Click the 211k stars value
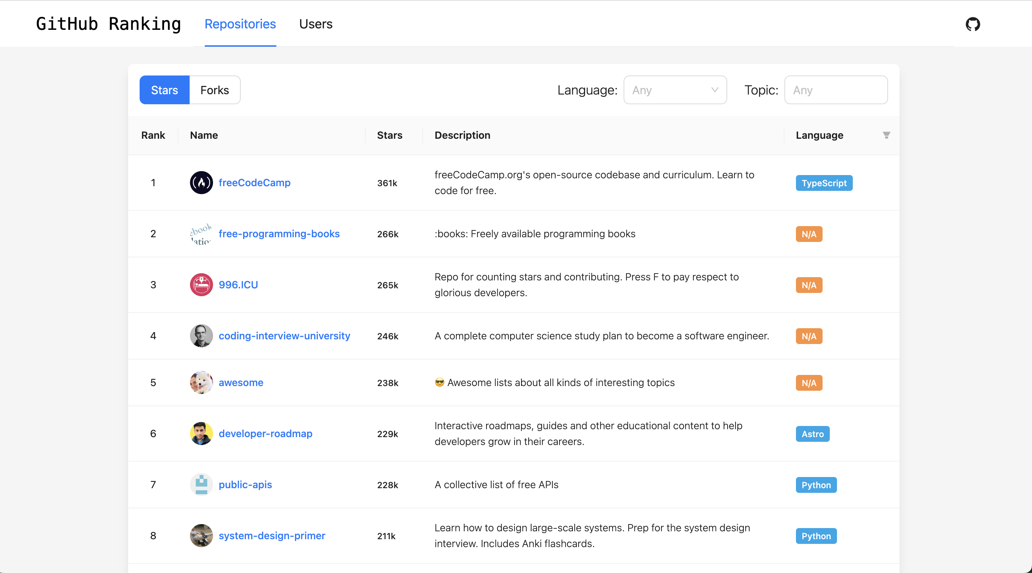Viewport: 1032px width, 573px height. pyautogui.click(x=386, y=536)
